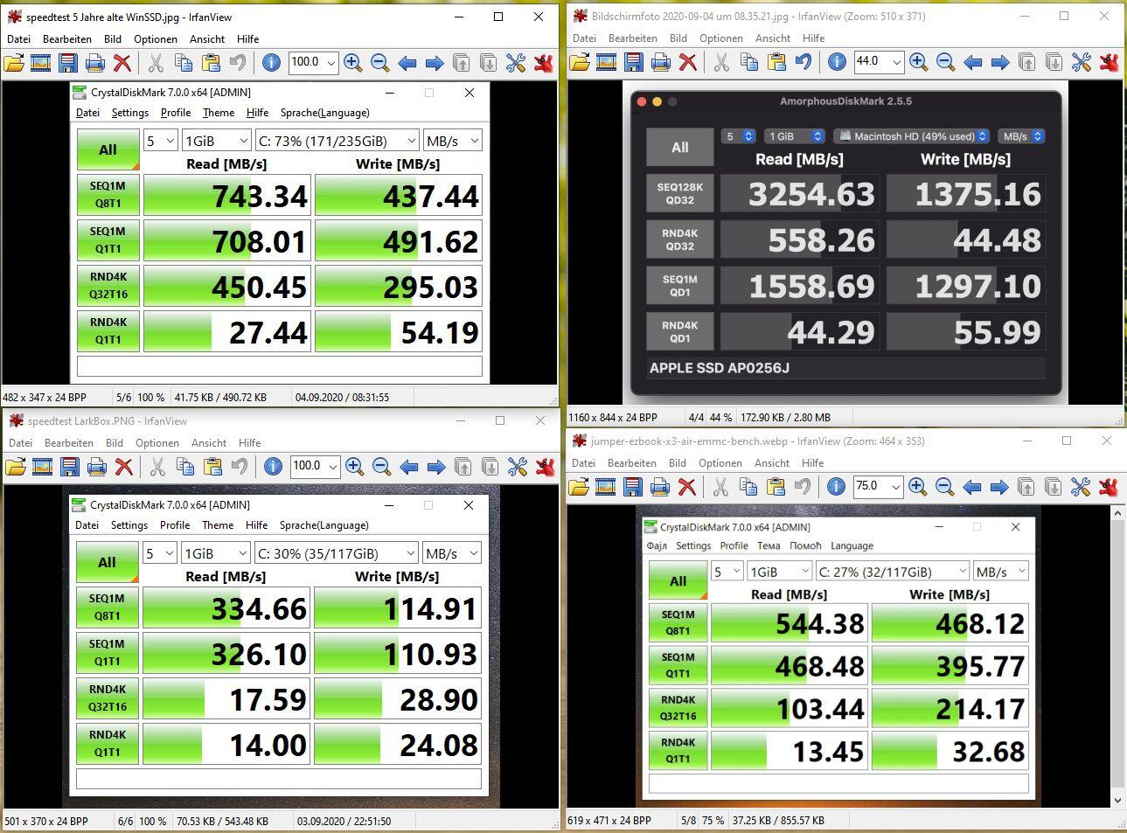Screen dimensions: 1127x833
Task: Click Zoom in magnifier in jumper-ezbook window
Action: click(x=917, y=487)
